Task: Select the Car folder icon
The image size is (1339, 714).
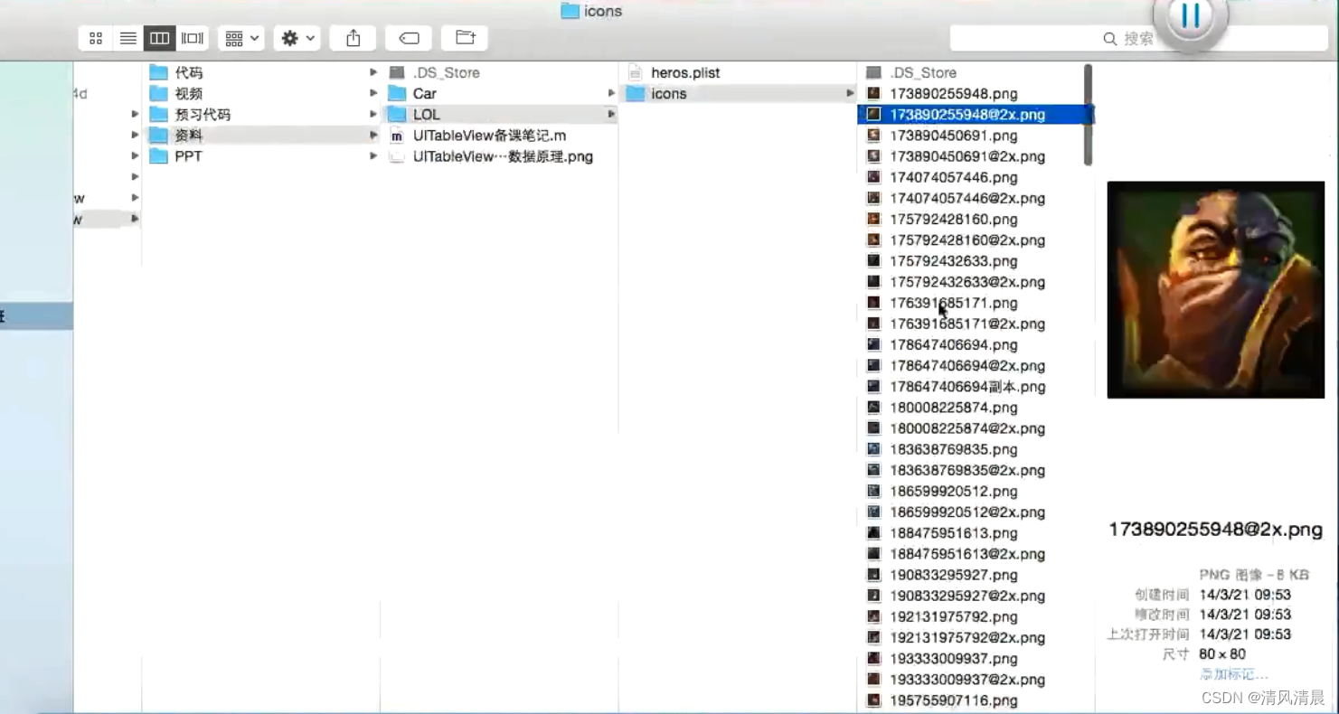Action: point(397,93)
